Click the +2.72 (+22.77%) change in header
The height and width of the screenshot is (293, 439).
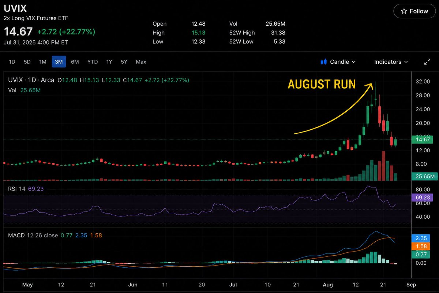(66, 32)
